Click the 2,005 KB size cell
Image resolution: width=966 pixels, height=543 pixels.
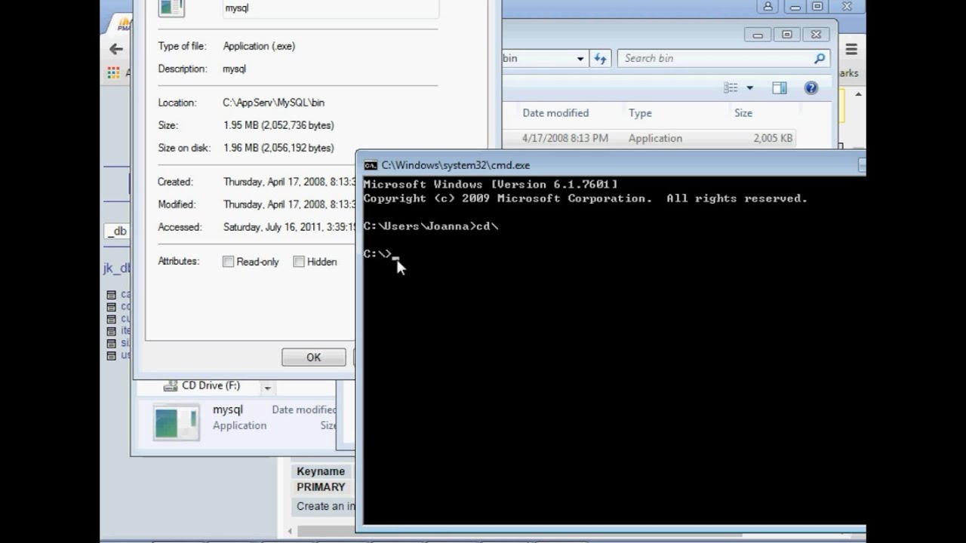pyautogui.click(x=773, y=139)
